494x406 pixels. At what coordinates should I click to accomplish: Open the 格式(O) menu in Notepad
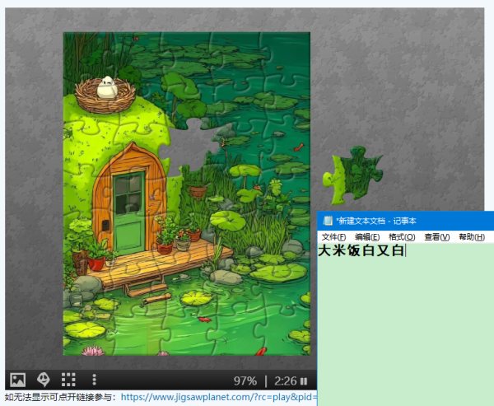coord(402,237)
